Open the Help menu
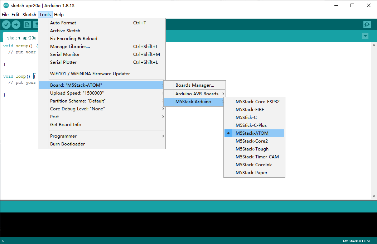377x244 pixels. click(59, 14)
